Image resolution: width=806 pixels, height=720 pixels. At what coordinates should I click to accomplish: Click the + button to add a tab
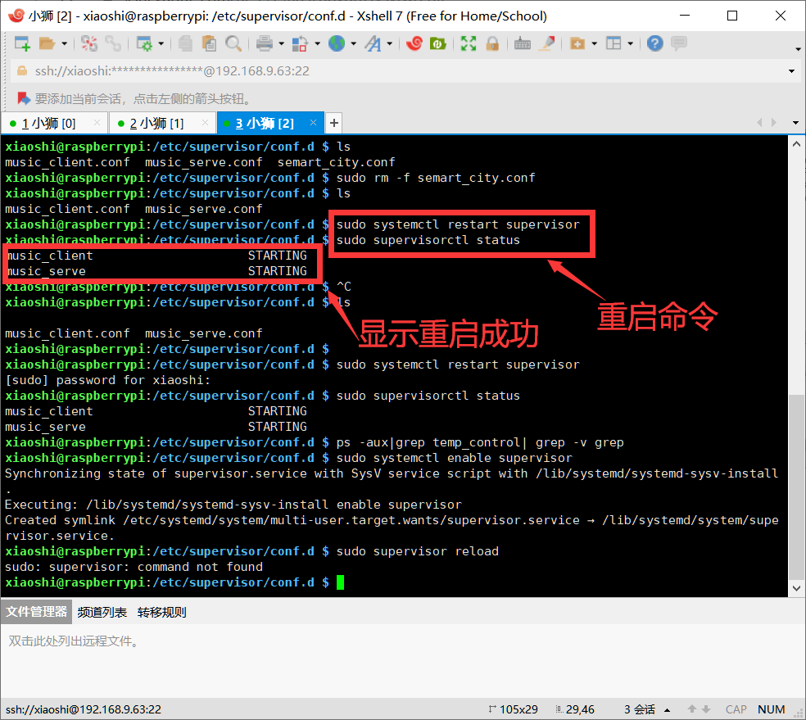(x=333, y=121)
